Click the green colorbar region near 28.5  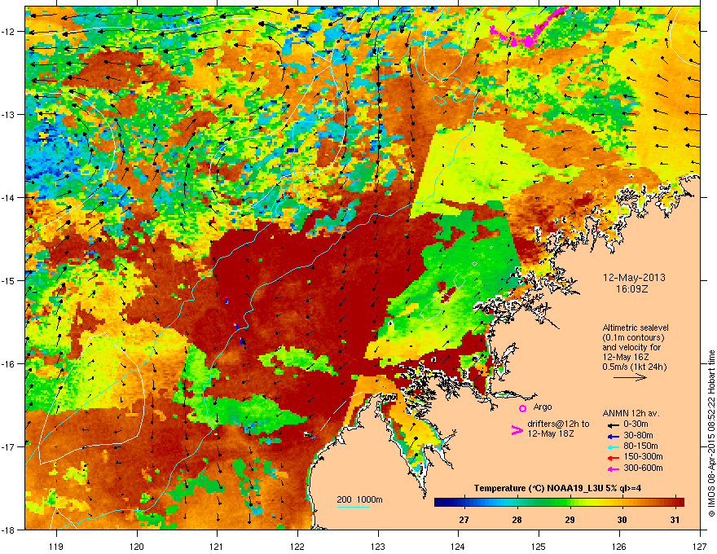click(x=543, y=503)
